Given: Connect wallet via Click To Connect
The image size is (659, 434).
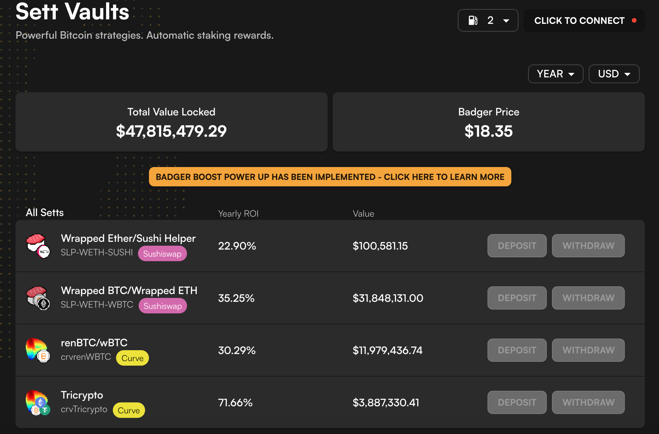Looking at the screenshot, I should click(x=584, y=20).
